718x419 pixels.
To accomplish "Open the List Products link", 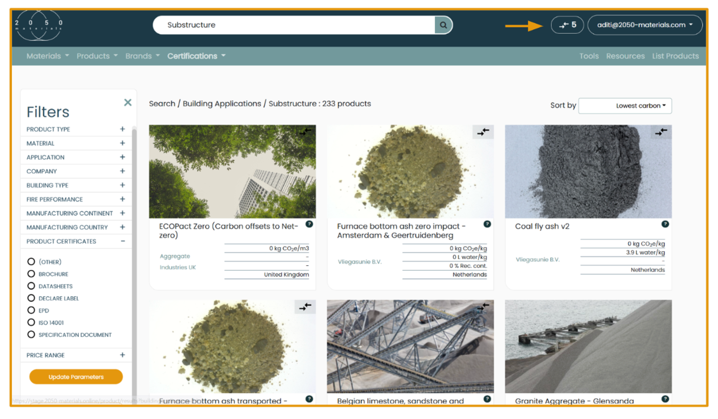I will coord(675,56).
